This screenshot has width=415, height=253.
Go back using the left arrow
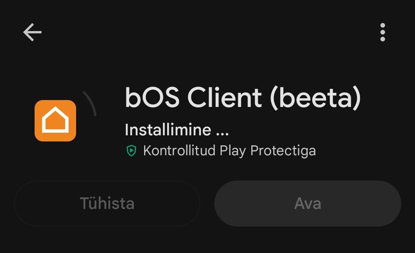click(x=32, y=32)
